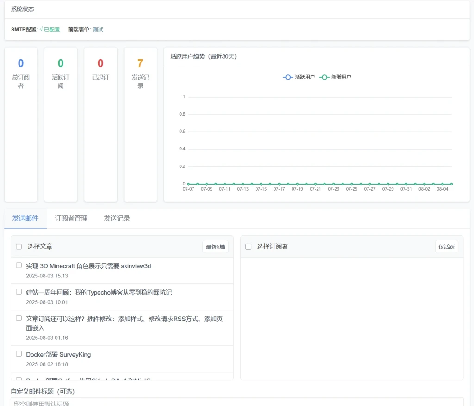
Task: Toggle the 新增用户 legend marker
Action: point(324,77)
